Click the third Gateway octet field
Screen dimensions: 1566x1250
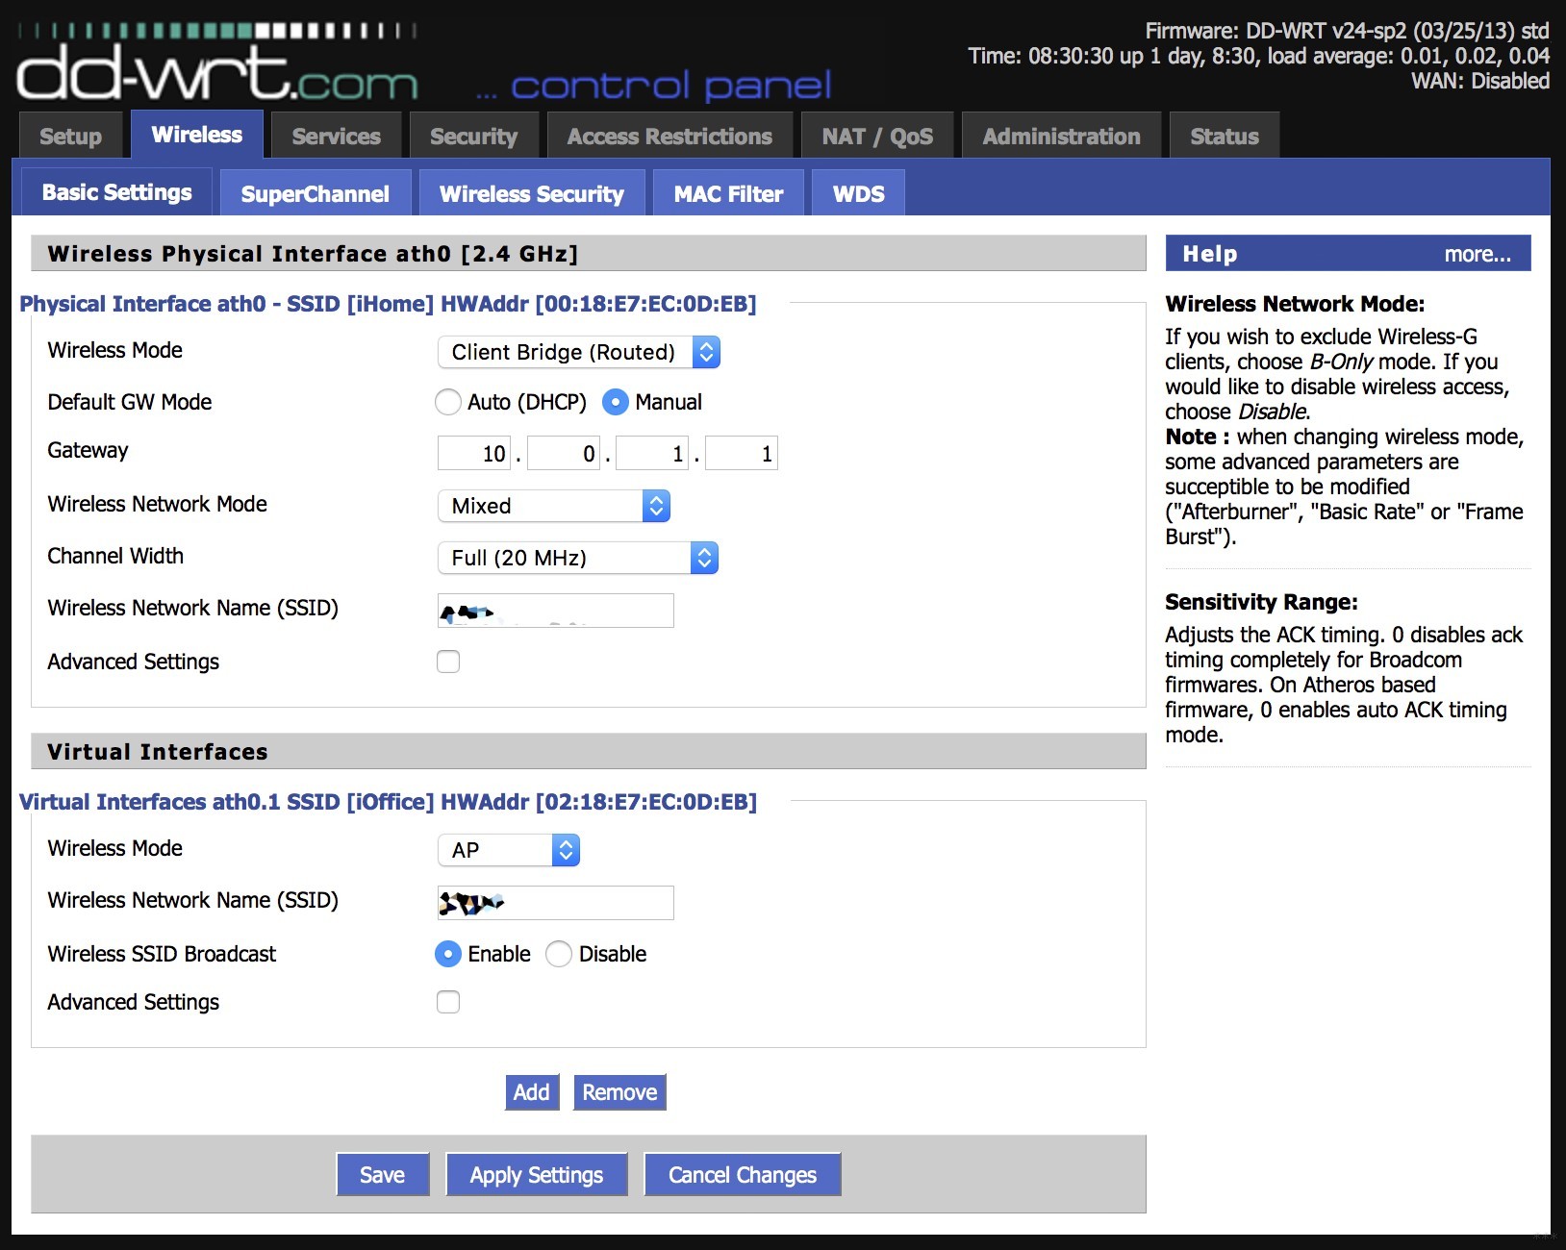(x=652, y=453)
